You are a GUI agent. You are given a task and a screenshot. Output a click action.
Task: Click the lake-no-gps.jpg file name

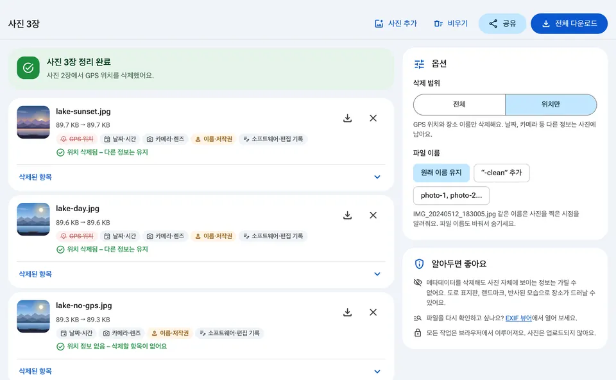click(83, 306)
